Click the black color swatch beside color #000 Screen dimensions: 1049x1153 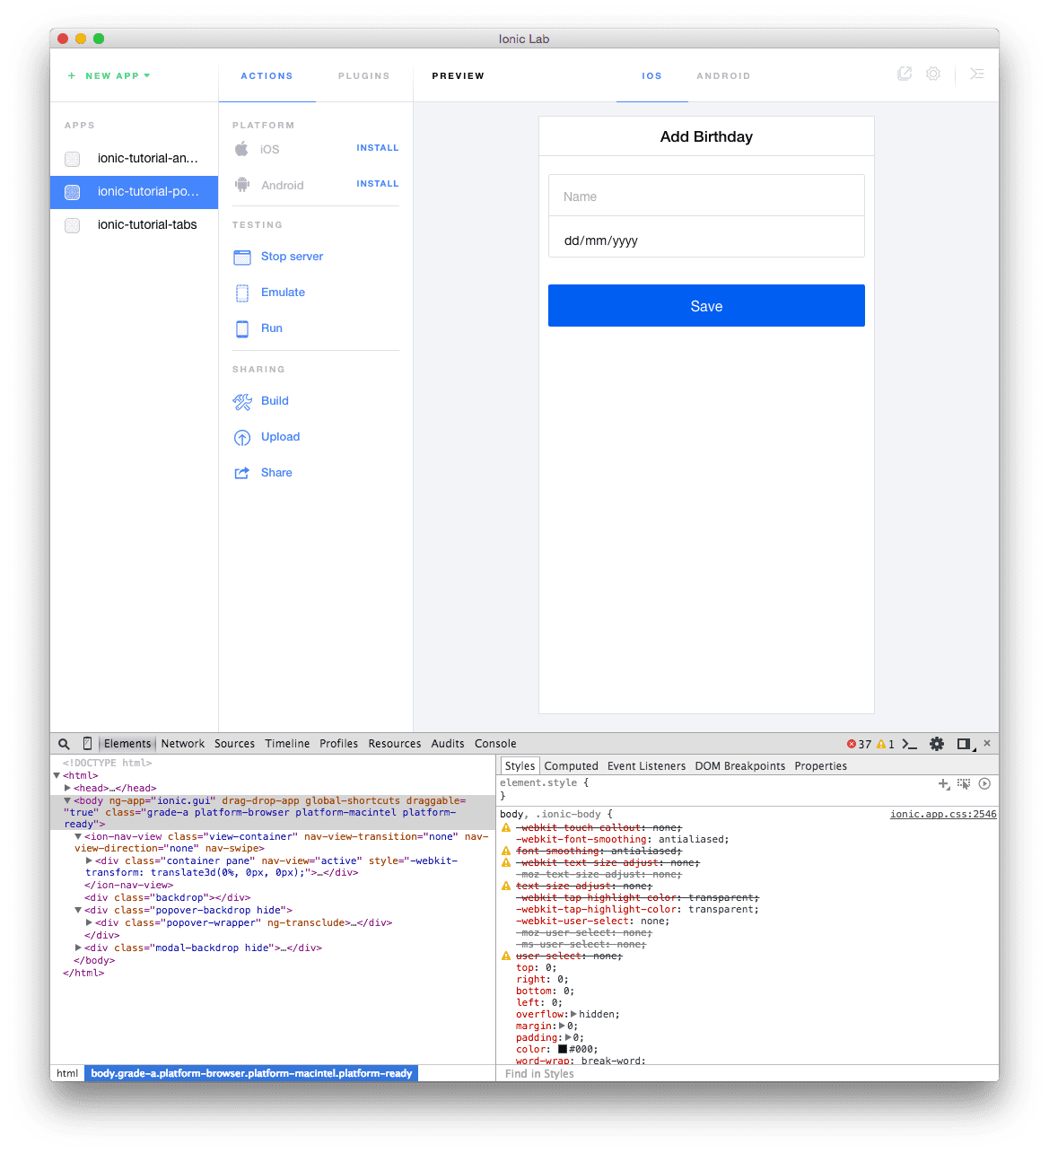(563, 1049)
